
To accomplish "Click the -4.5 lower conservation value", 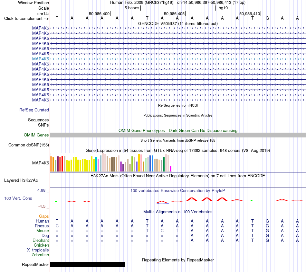I will click(42, 206).
